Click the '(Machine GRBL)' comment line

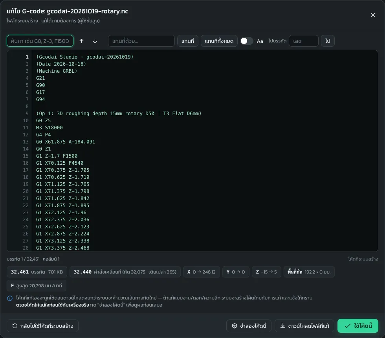click(x=57, y=71)
